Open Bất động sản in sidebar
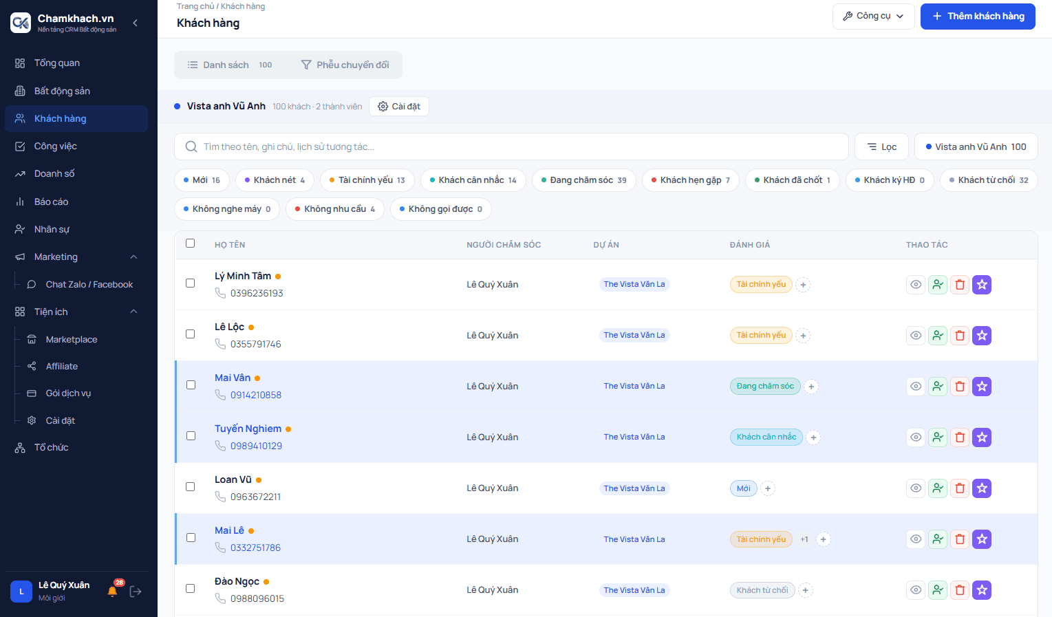Image resolution: width=1052 pixels, height=617 pixels. (76, 91)
